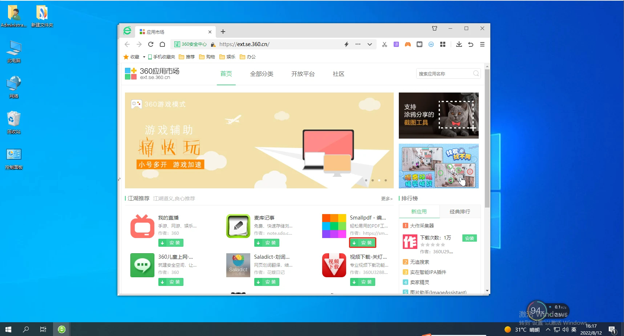
Task: Open 实在智能IPA插件 in ranking list
Action: 428,272
